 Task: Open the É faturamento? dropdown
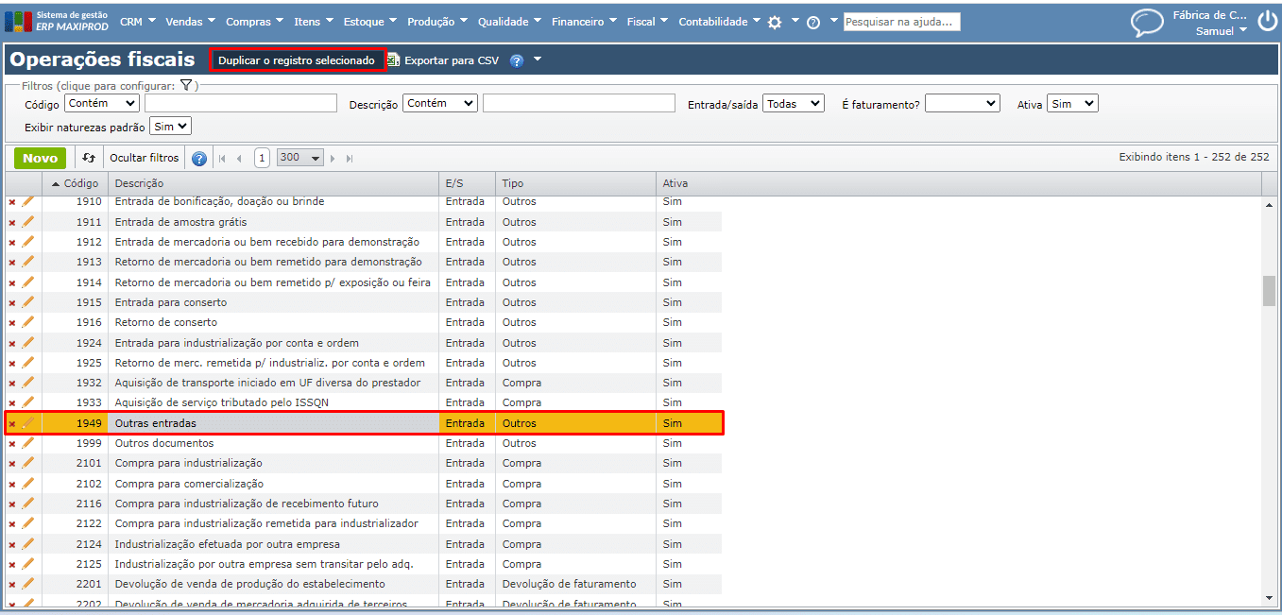click(x=962, y=104)
